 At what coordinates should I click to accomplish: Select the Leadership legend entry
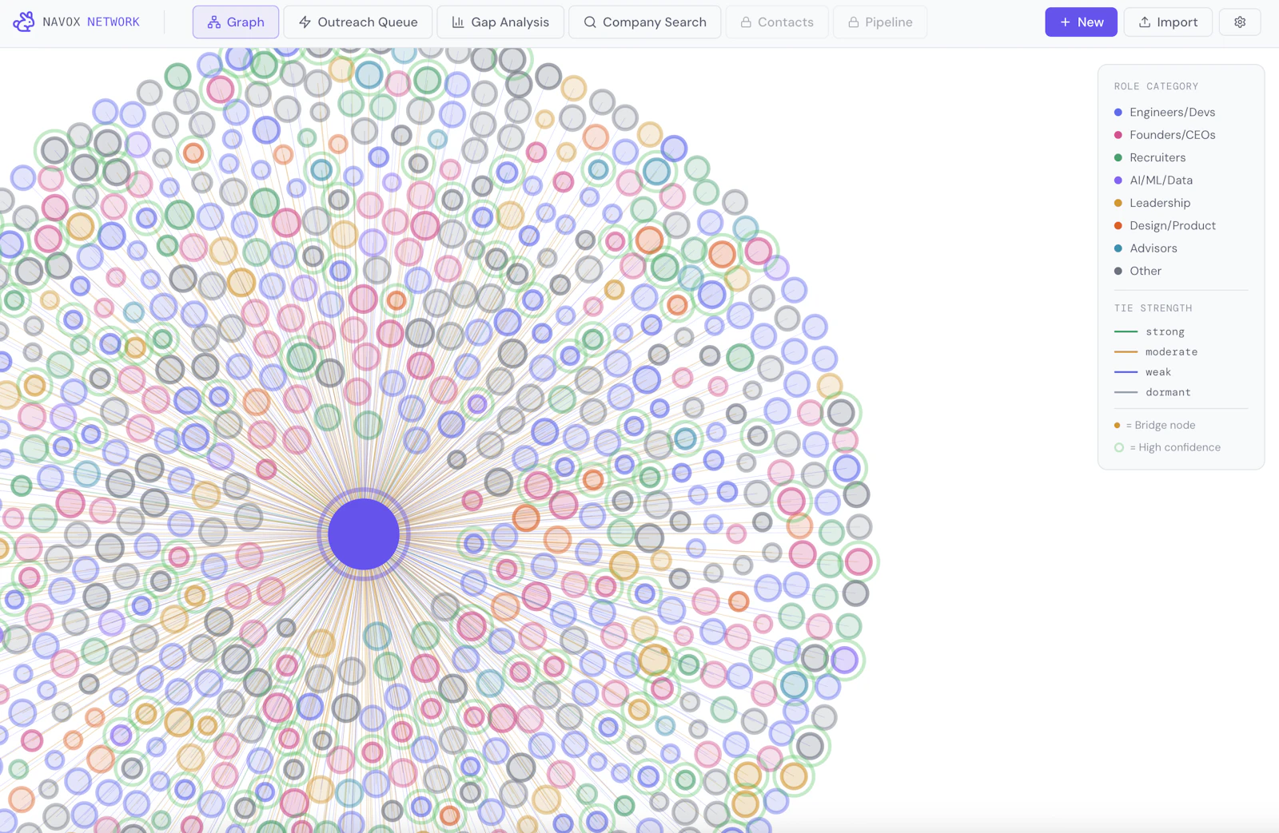1152,203
